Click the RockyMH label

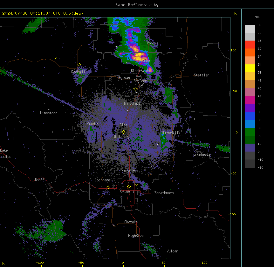point(78,72)
